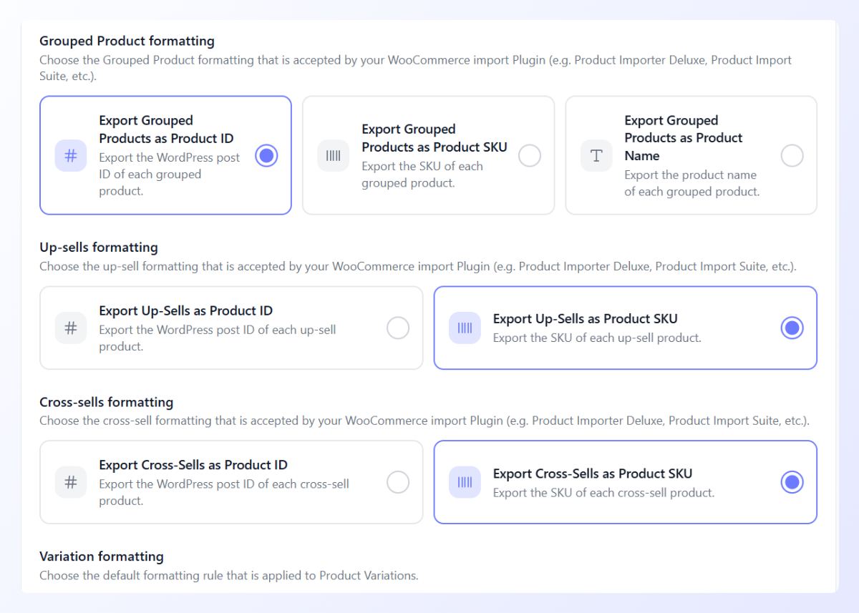Click barcode icon for Cross-Sells as Product SKU
Viewport: 859px width, 613px height.
[x=465, y=482]
